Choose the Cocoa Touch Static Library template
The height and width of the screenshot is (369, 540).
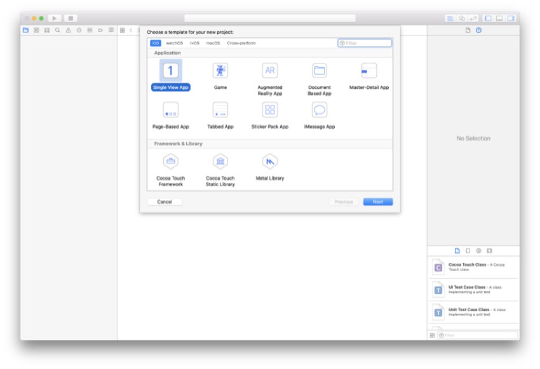coord(220,170)
